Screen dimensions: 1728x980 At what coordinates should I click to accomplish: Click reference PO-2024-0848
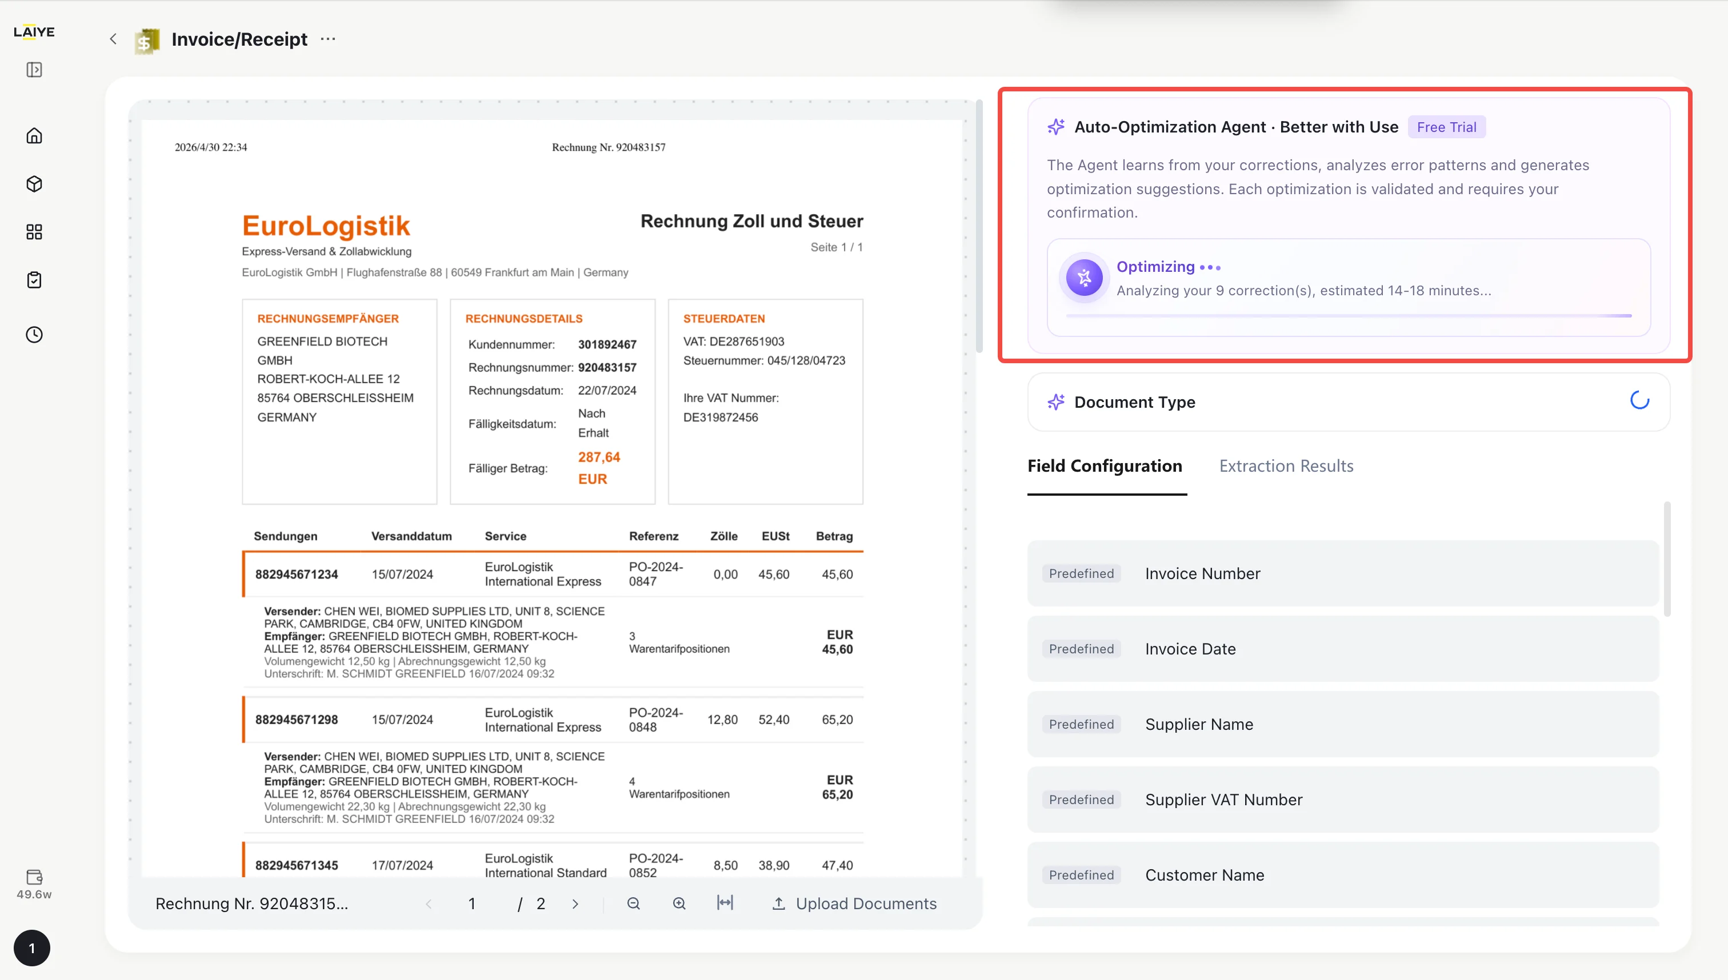[x=656, y=720]
